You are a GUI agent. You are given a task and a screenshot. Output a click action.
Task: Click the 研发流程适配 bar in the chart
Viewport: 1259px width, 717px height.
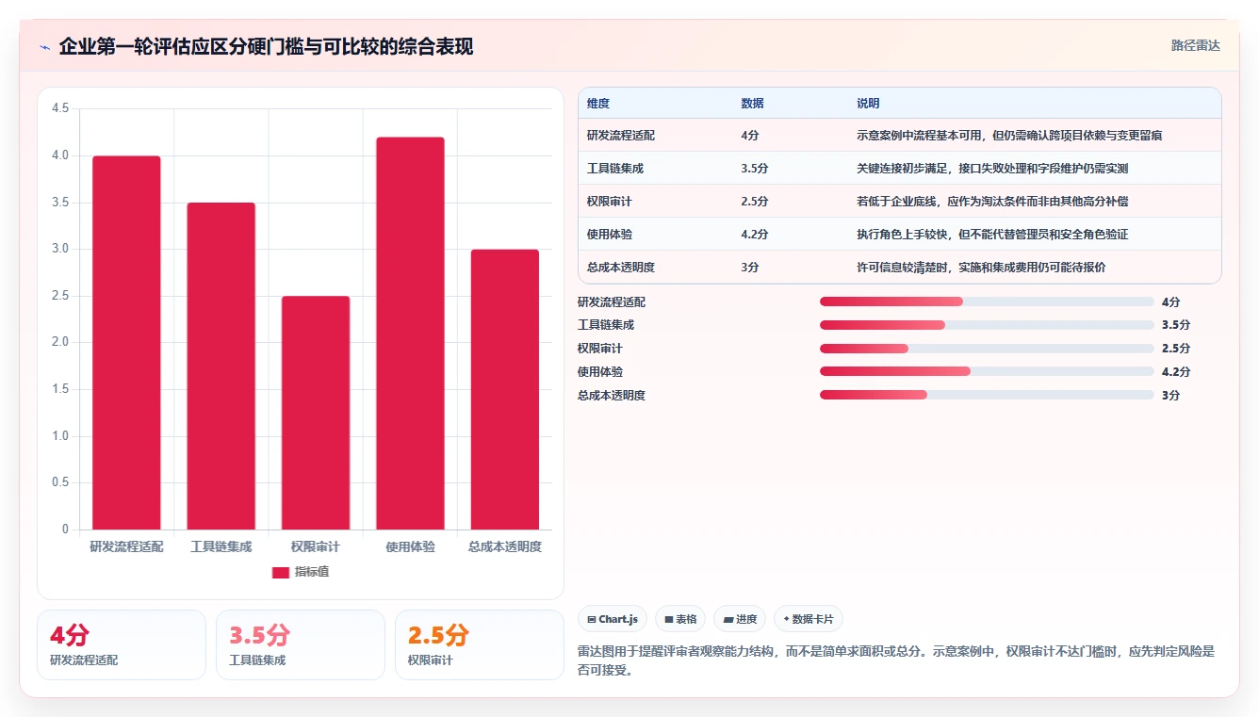[126, 343]
